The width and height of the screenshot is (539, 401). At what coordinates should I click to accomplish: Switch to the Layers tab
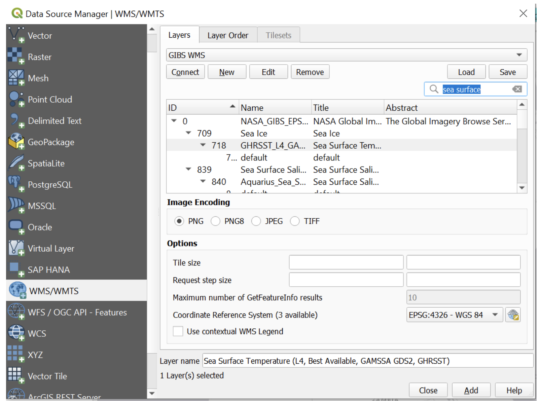[179, 35]
